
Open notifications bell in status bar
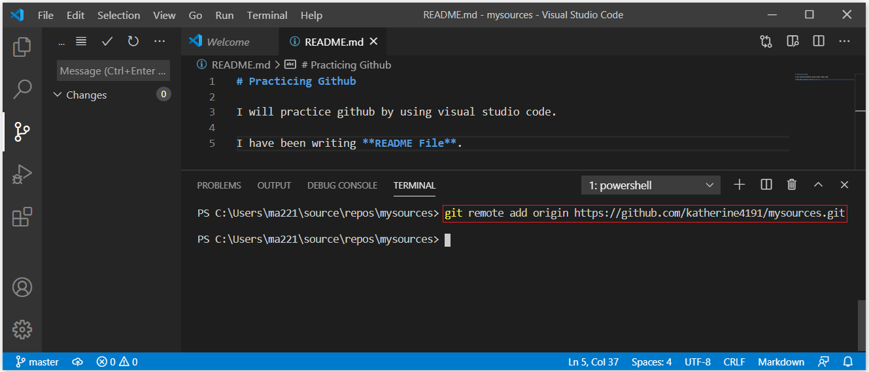pyautogui.click(x=848, y=362)
